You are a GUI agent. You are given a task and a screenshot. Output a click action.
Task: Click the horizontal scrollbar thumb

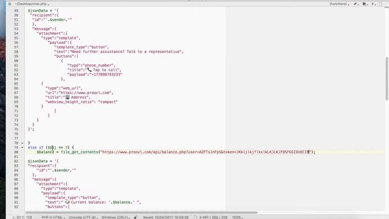click(x=142, y=212)
